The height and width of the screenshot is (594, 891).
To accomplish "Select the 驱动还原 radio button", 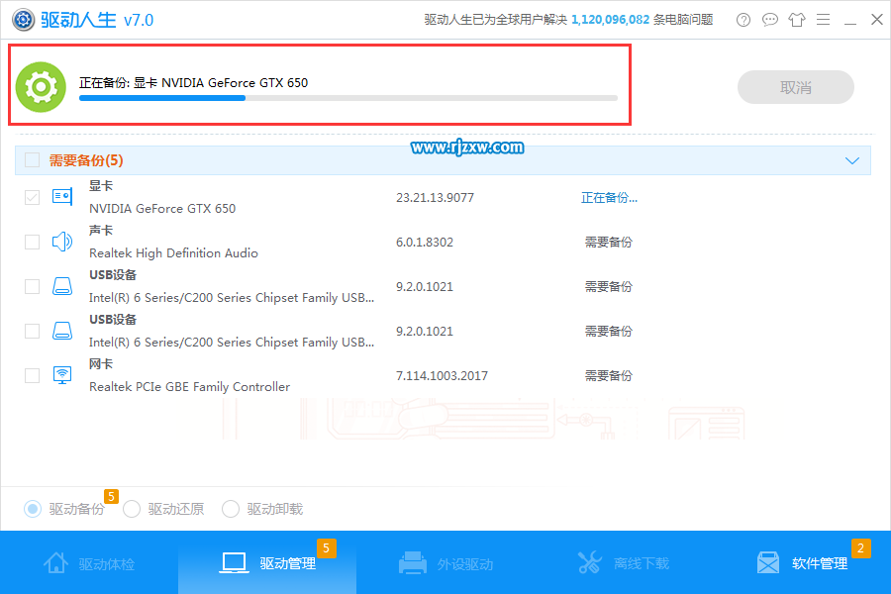I will coord(132,509).
